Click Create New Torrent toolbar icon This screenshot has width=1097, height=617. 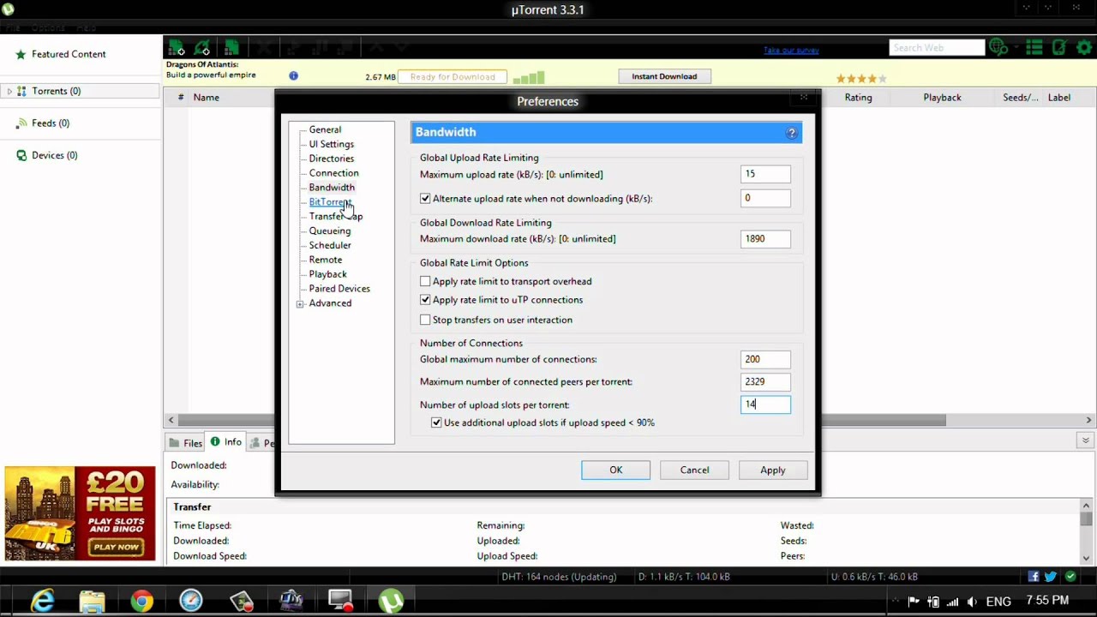pyautogui.click(x=231, y=48)
